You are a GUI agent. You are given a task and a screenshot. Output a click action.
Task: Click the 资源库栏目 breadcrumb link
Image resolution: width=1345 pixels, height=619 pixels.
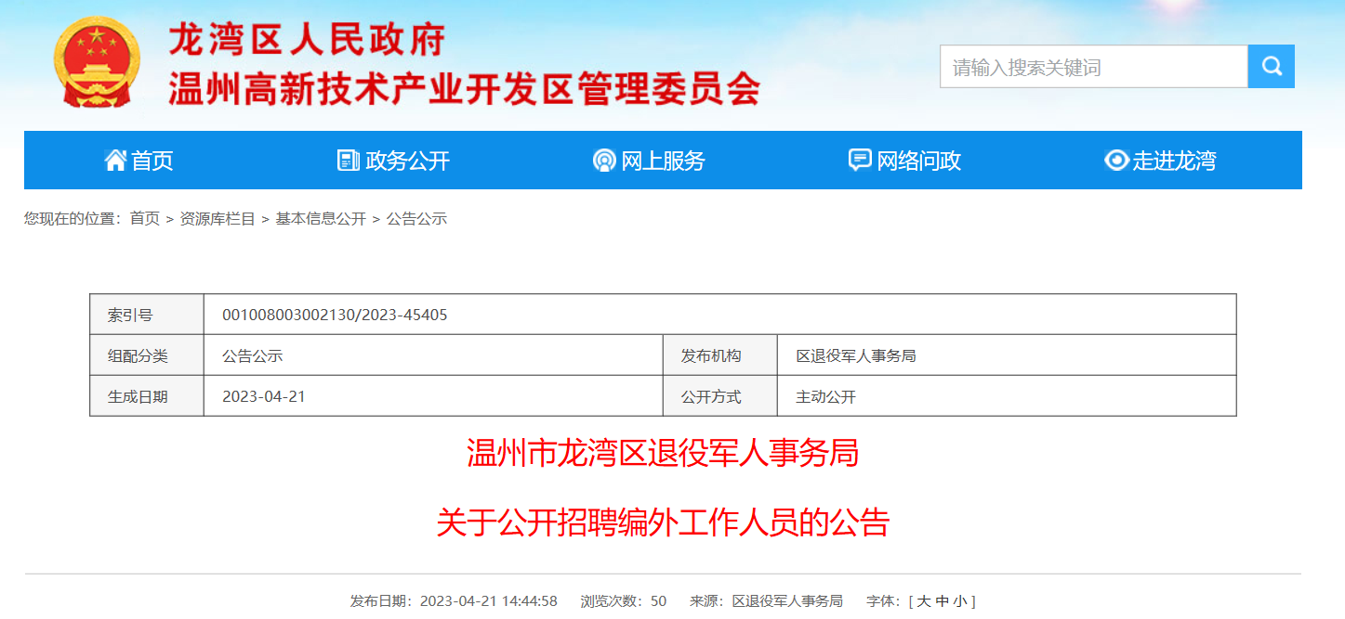click(218, 219)
